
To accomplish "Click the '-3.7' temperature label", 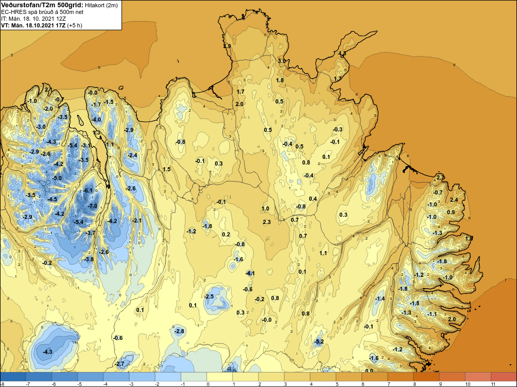I will click(x=90, y=233).
